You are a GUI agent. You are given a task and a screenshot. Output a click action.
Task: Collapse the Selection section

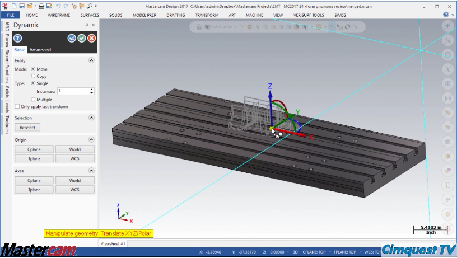coord(91,118)
